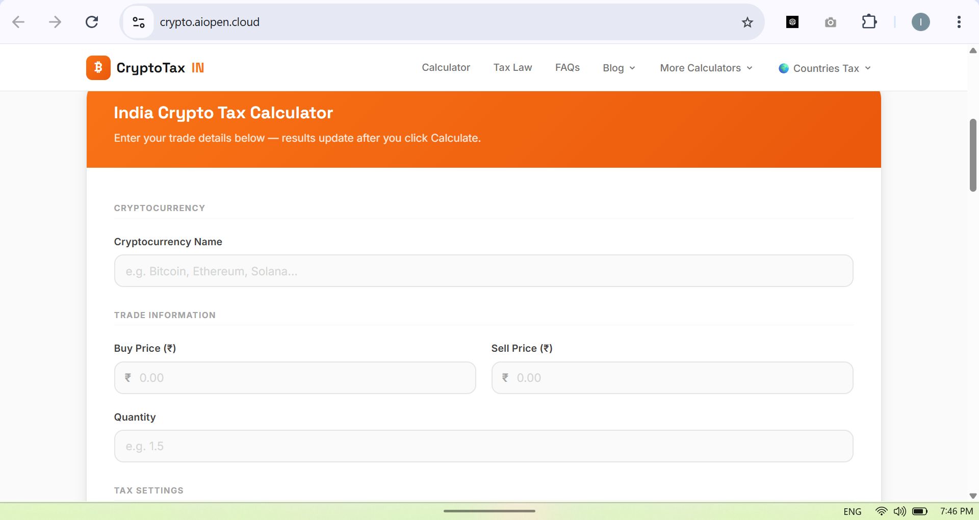Open the black square extension icon
Viewport: 979px width, 520px height.
792,22
